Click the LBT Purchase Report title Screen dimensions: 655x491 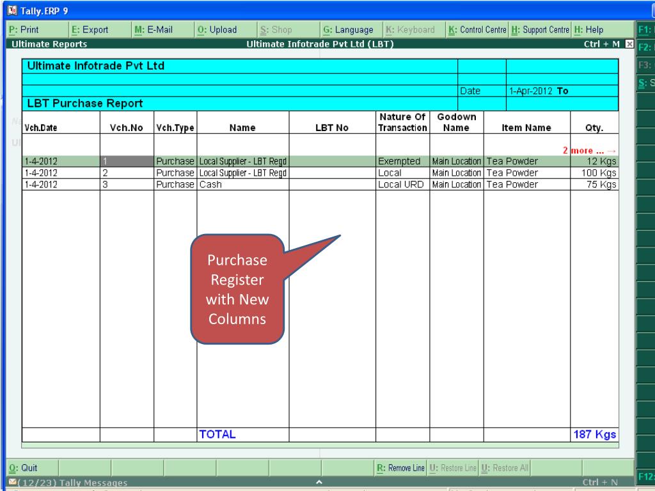85,103
